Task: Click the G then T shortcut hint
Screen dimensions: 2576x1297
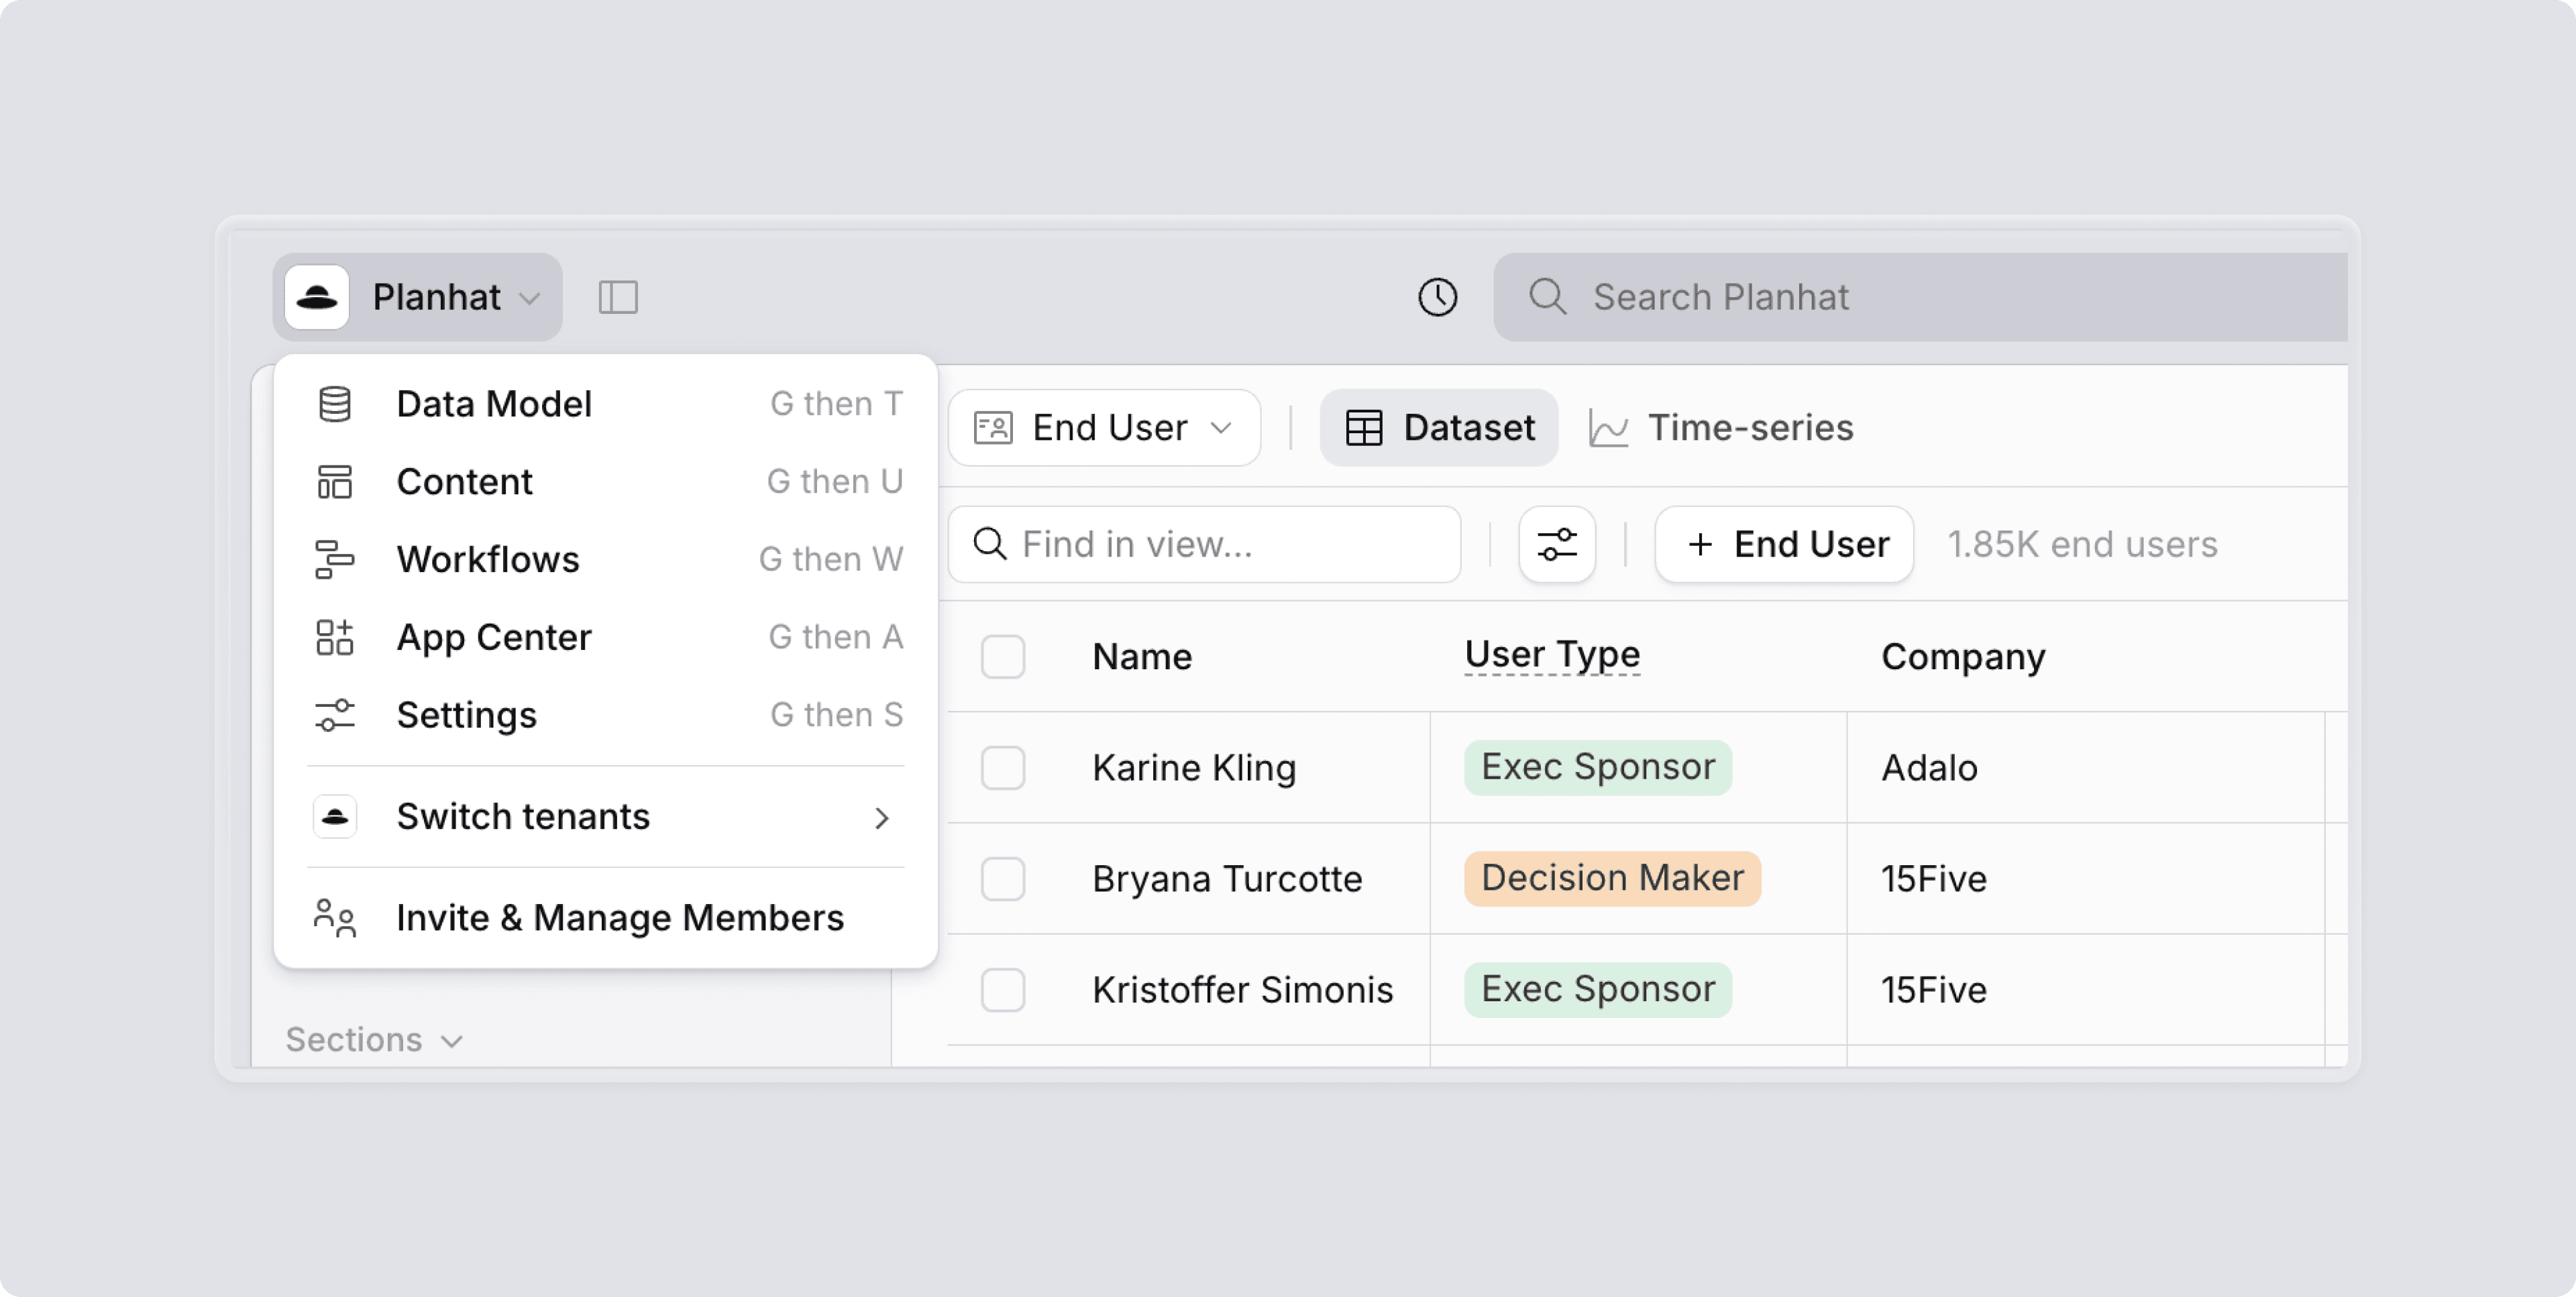Action: (x=837, y=404)
